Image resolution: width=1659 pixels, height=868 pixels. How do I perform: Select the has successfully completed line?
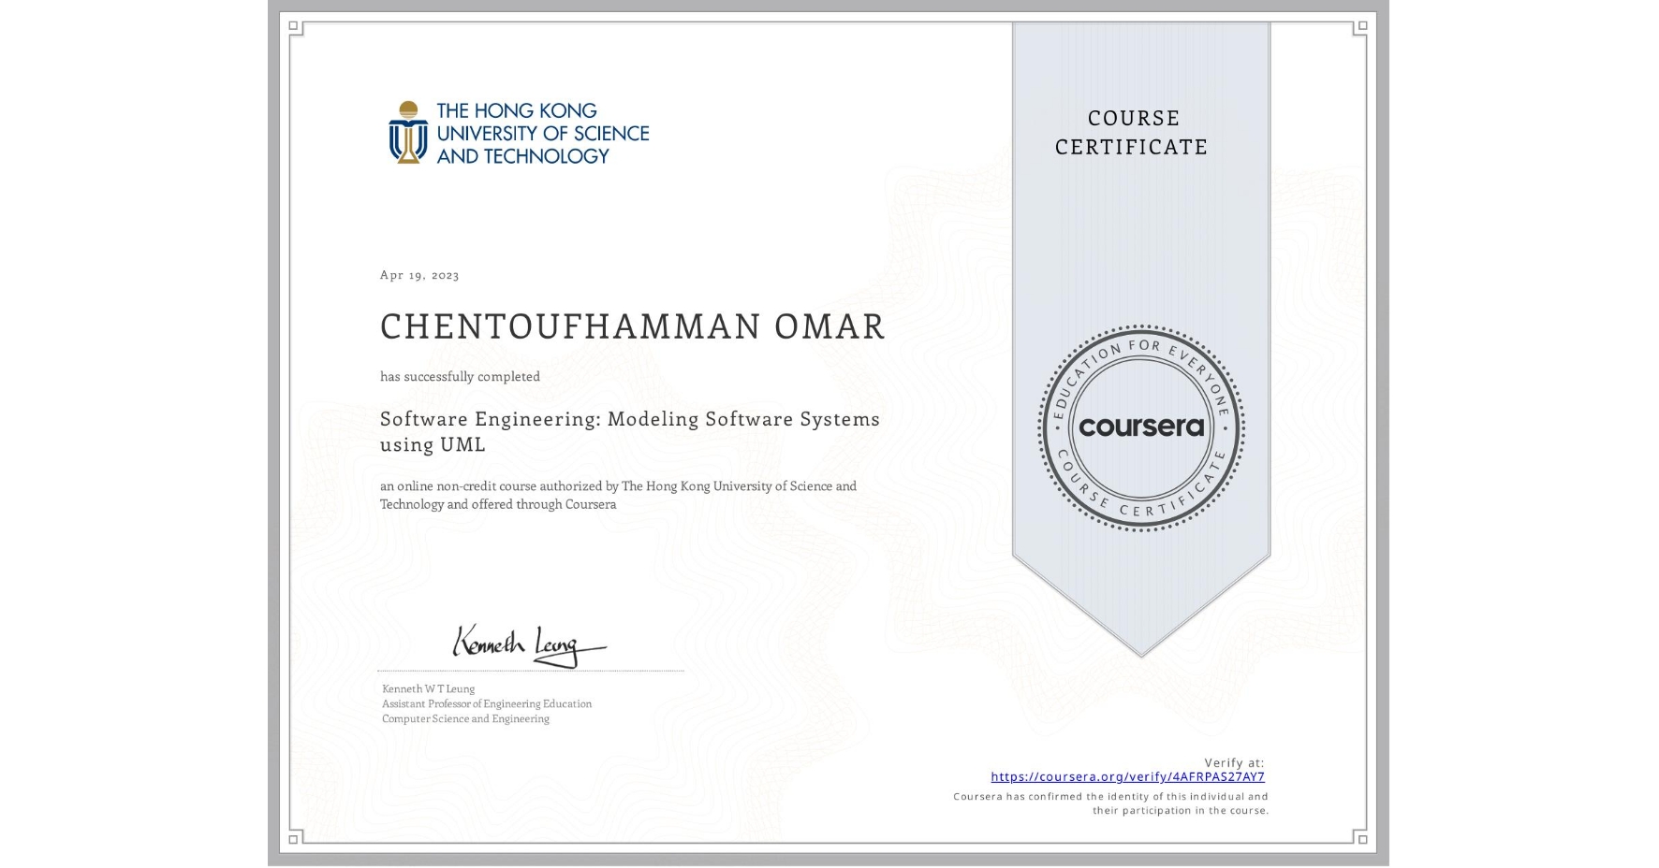pyautogui.click(x=461, y=376)
